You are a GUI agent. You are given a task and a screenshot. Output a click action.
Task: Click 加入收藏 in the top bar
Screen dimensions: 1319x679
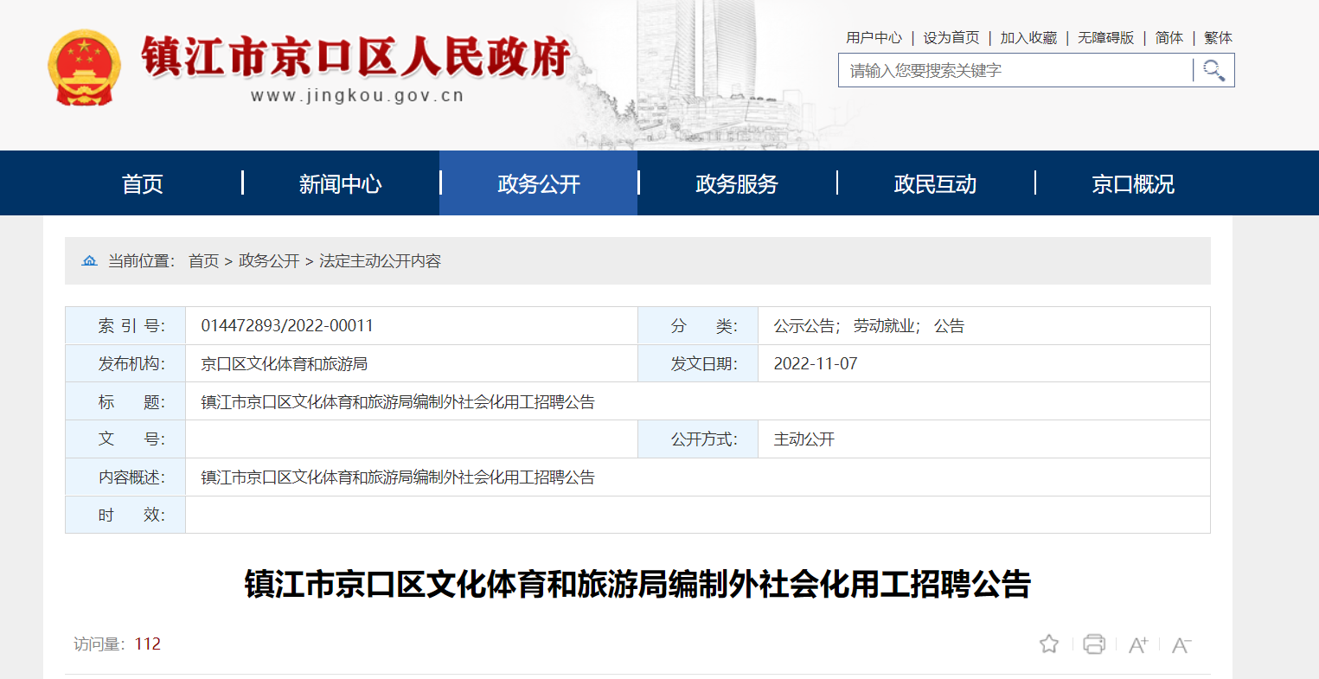tap(1028, 38)
